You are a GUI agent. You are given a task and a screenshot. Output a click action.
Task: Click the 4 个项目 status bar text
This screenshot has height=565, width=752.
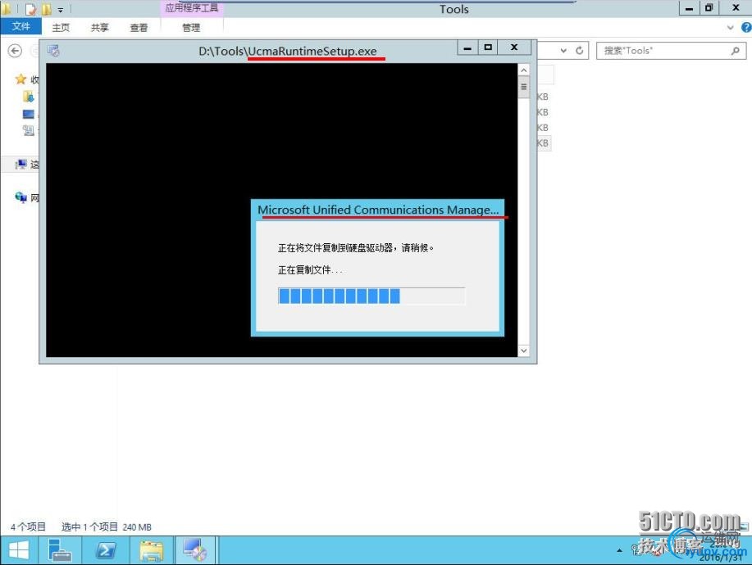coord(29,527)
